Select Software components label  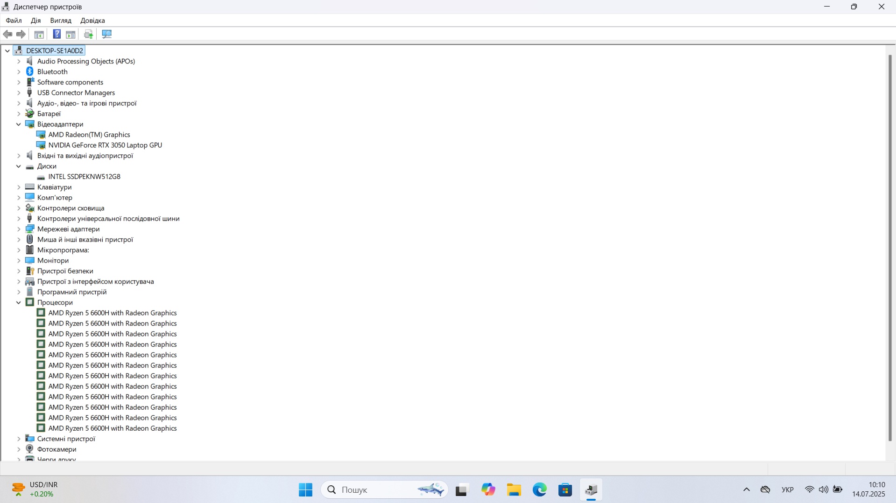point(70,82)
